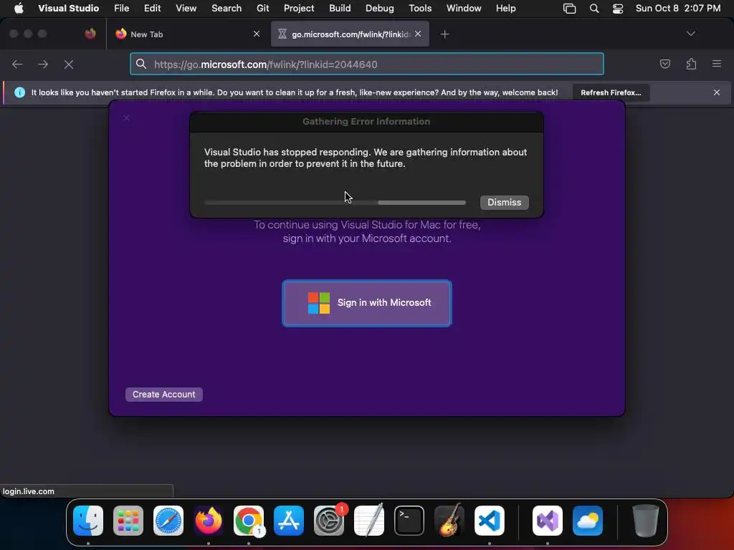Open System Settings from the Dock

pyautogui.click(x=328, y=521)
